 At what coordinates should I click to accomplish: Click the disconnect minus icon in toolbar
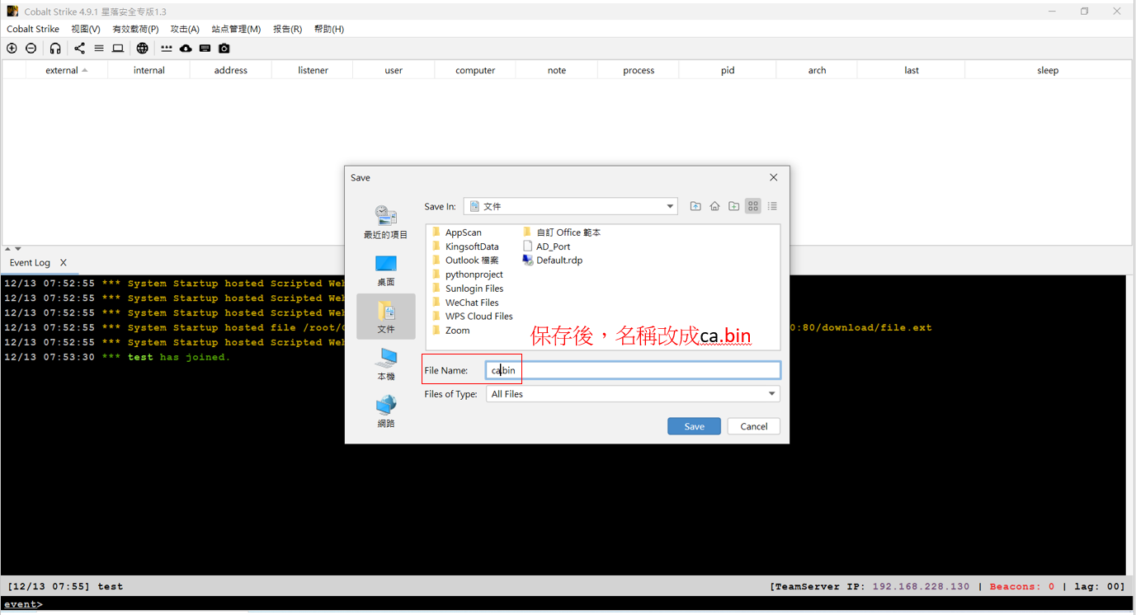pos(31,49)
